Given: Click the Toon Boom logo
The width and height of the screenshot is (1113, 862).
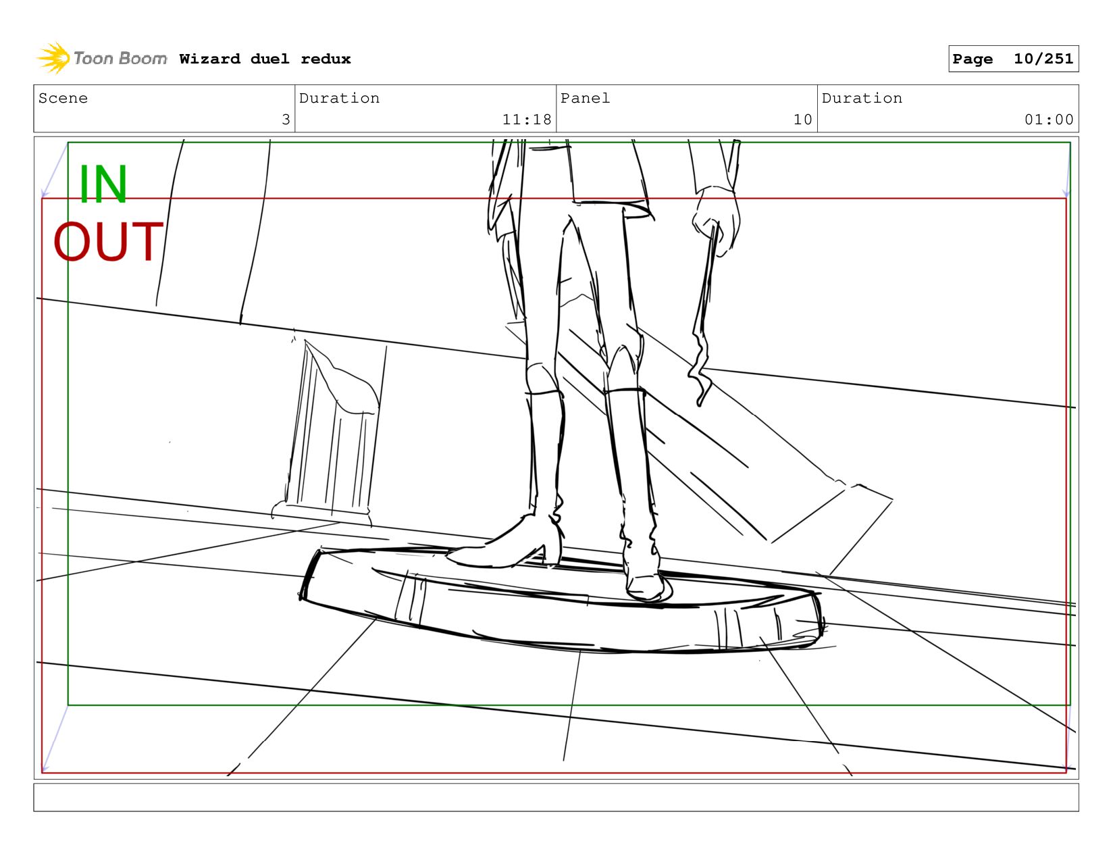Looking at the screenshot, I should click(x=101, y=59).
